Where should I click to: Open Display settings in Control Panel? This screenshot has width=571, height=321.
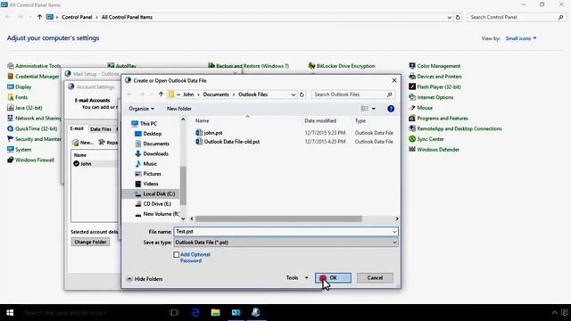click(x=20, y=87)
